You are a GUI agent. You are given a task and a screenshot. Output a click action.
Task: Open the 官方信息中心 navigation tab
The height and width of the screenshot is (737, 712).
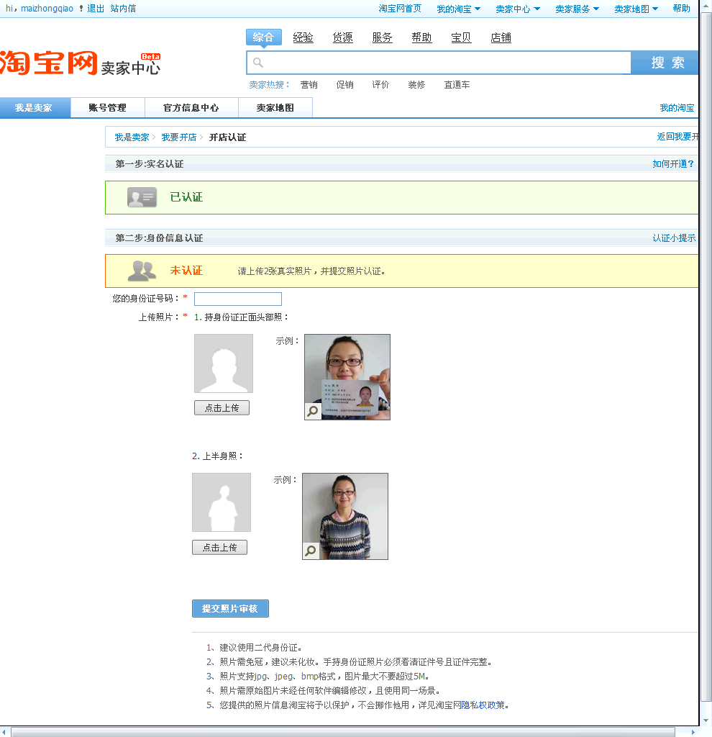(x=191, y=108)
